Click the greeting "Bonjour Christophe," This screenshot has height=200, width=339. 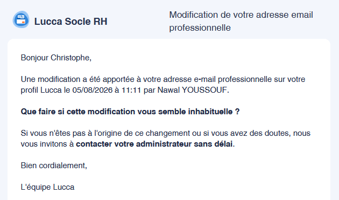(x=56, y=58)
